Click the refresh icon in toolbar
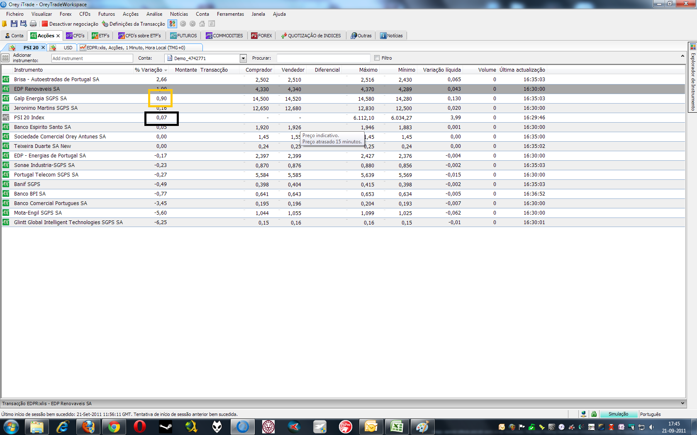This screenshot has height=435, width=697. tap(212, 24)
